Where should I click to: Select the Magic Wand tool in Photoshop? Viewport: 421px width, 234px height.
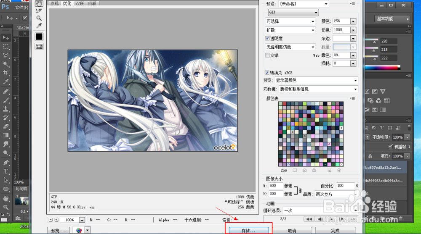coord(5,64)
